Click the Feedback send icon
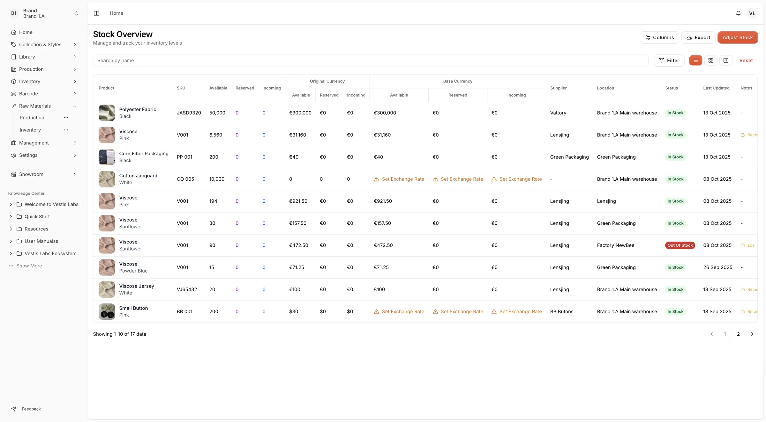This screenshot has width=766, height=422. click(x=14, y=409)
